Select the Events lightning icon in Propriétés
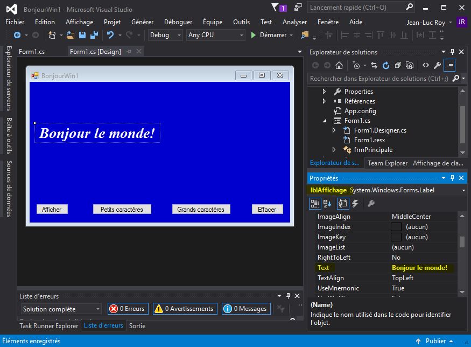 355,203
